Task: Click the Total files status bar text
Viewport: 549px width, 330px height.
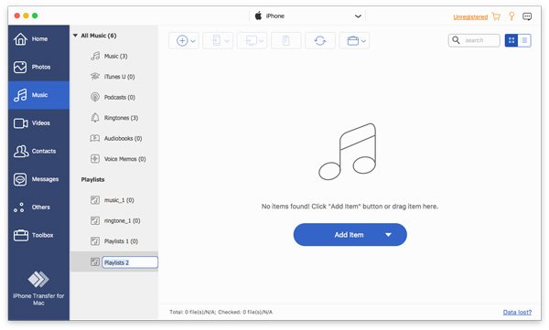Action: pos(221,312)
